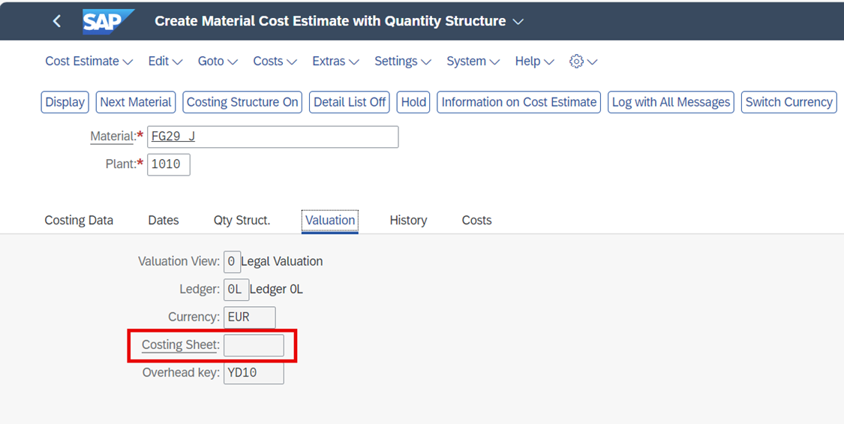The height and width of the screenshot is (424, 844).
Task: Switch to the Costing Data tab
Action: coord(79,221)
